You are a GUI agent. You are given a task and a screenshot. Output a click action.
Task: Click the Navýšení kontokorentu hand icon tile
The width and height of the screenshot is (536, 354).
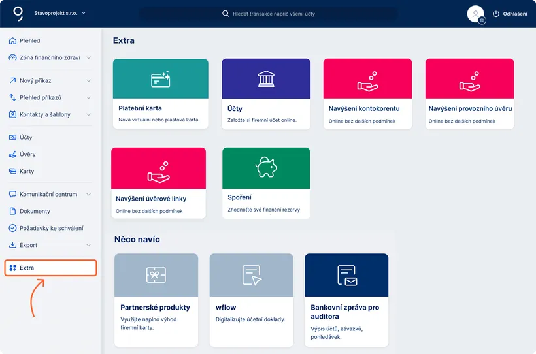pos(367,79)
